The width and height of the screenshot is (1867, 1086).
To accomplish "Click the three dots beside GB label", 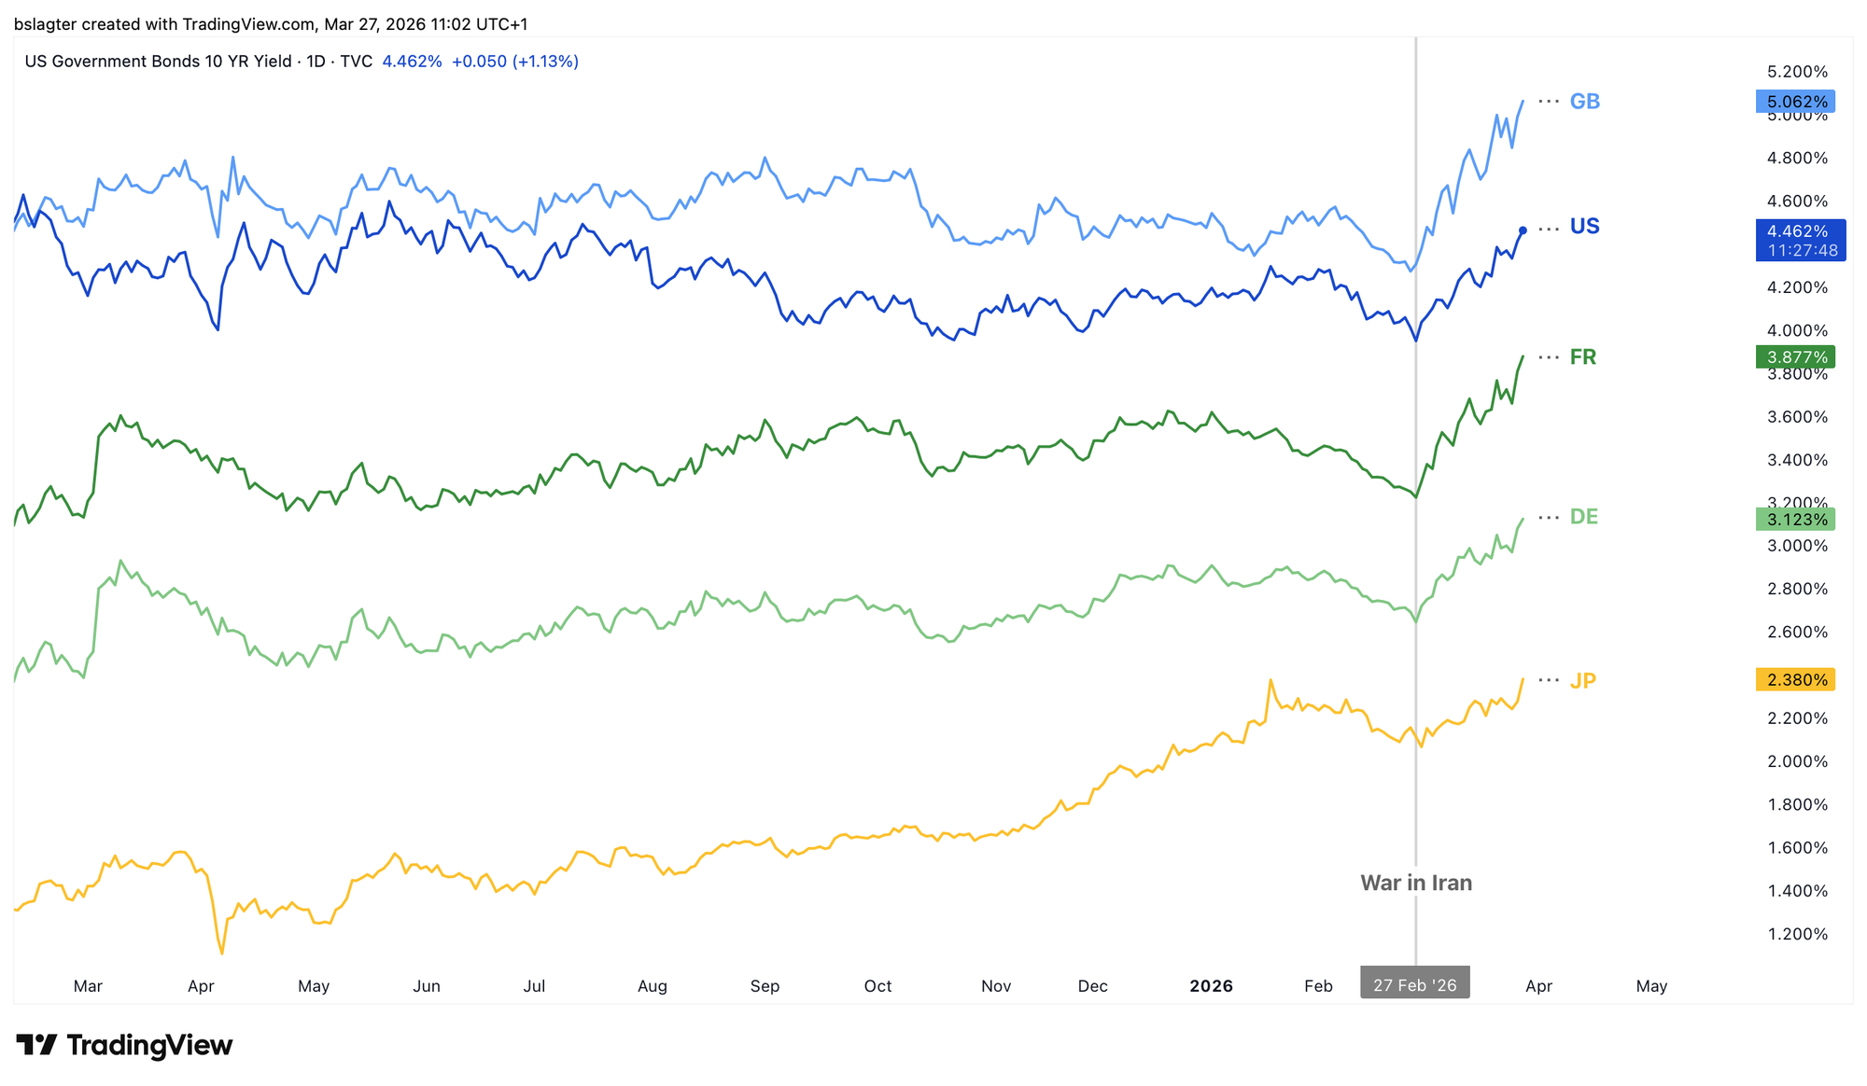I will pos(1549,101).
